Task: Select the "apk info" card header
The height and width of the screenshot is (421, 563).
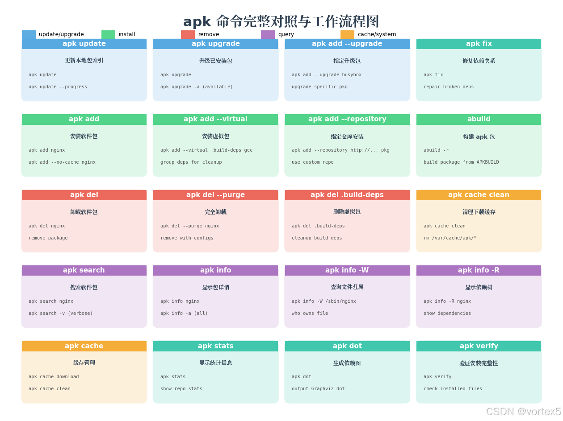Action: click(x=216, y=270)
